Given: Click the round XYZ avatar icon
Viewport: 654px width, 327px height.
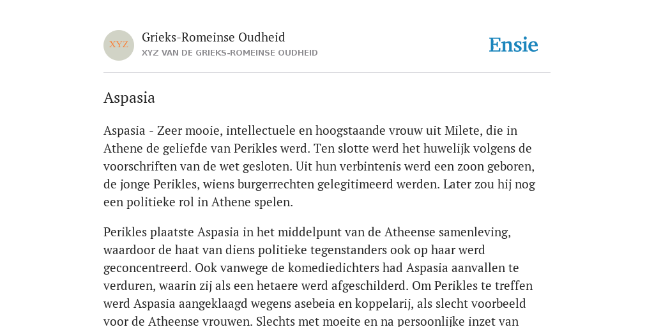Looking at the screenshot, I should (119, 45).
